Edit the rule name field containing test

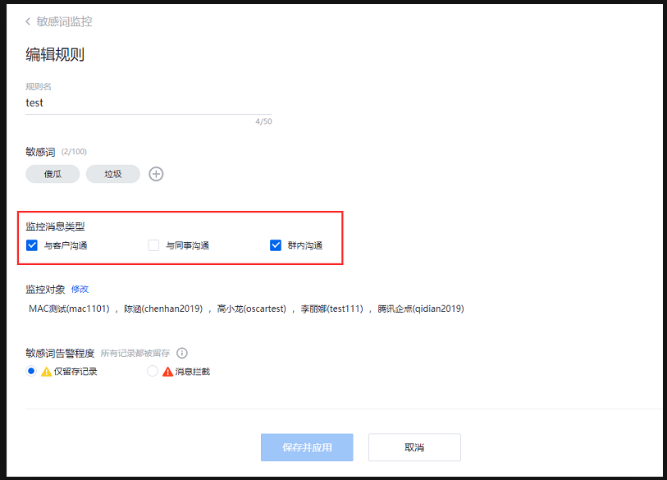148,103
